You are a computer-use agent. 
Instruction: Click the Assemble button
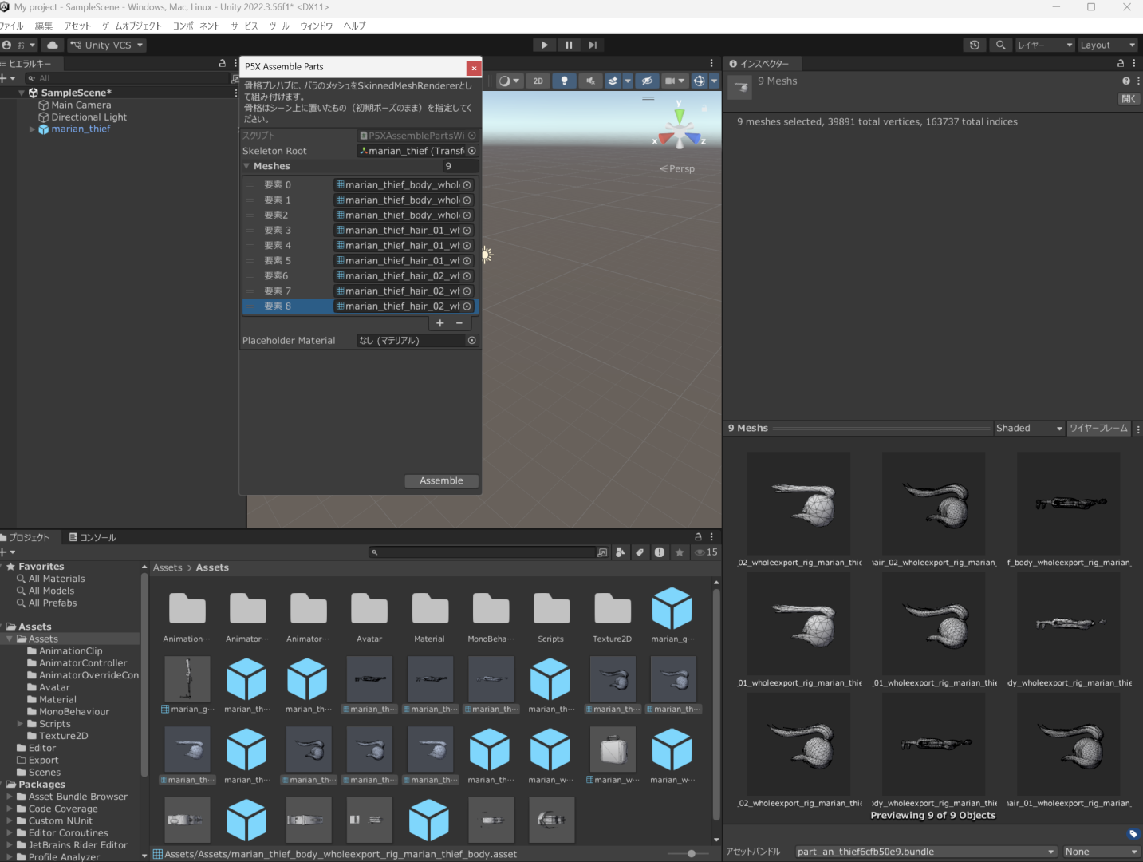coord(441,480)
